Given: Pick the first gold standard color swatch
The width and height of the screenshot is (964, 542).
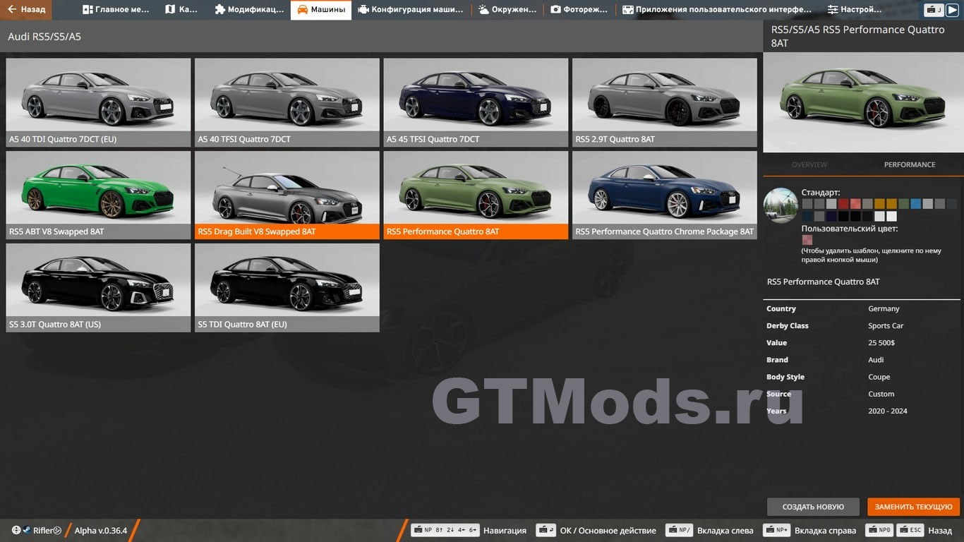Looking at the screenshot, I should coord(879,204).
